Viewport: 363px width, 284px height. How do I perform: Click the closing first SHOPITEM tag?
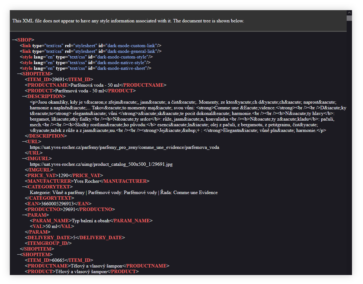[37, 249]
